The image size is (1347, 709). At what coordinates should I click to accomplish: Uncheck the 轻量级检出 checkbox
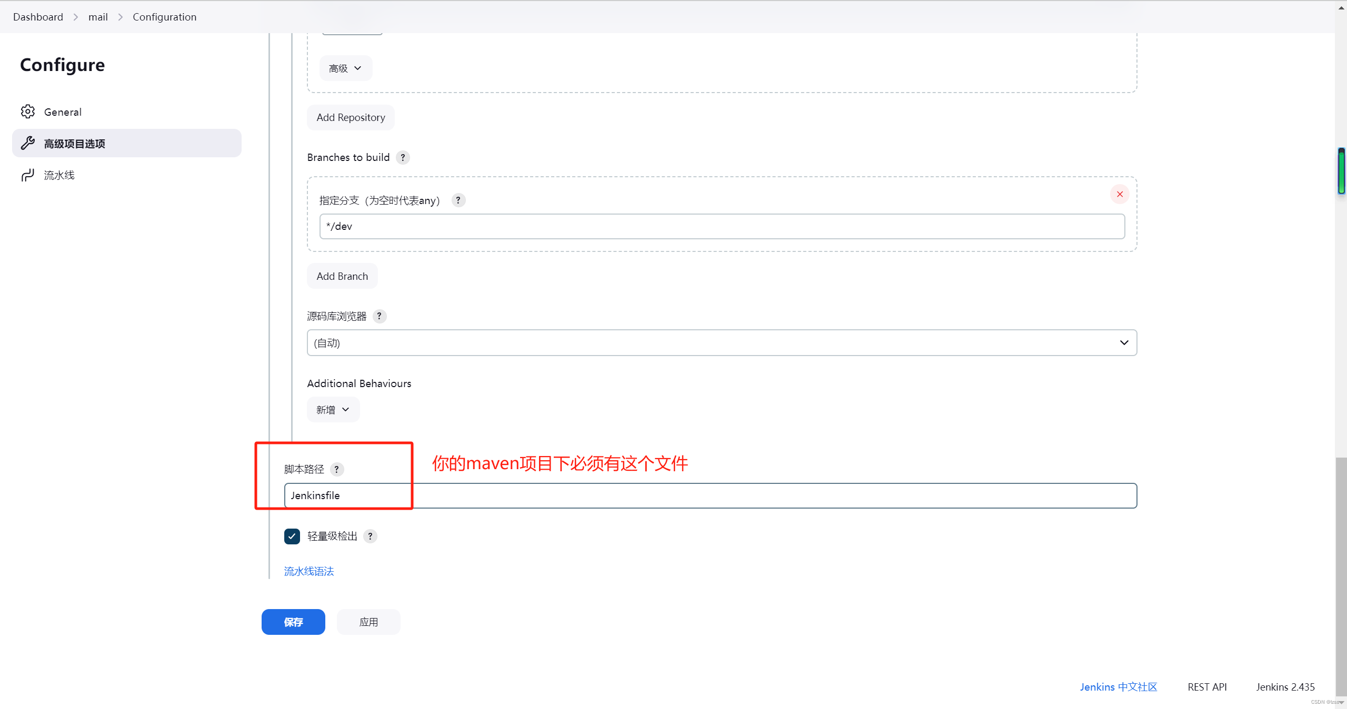[x=292, y=536]
